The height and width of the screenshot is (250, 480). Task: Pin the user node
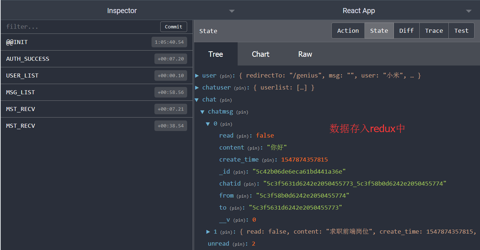pyautogui.click(x=226, y=76)
